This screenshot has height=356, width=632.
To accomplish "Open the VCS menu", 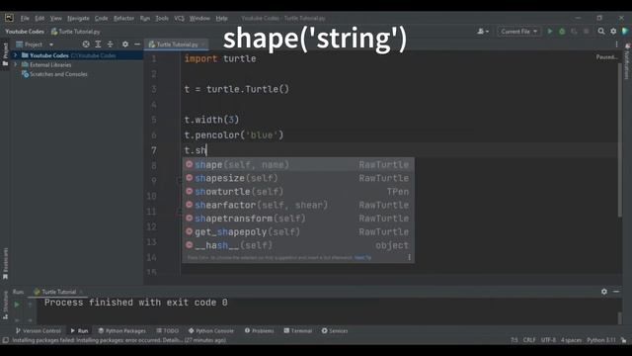I will click(x=179, y=18).
